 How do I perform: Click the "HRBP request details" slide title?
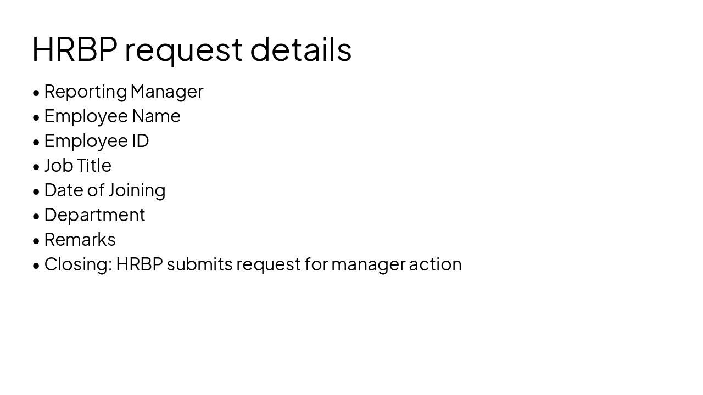pos(192,49)
